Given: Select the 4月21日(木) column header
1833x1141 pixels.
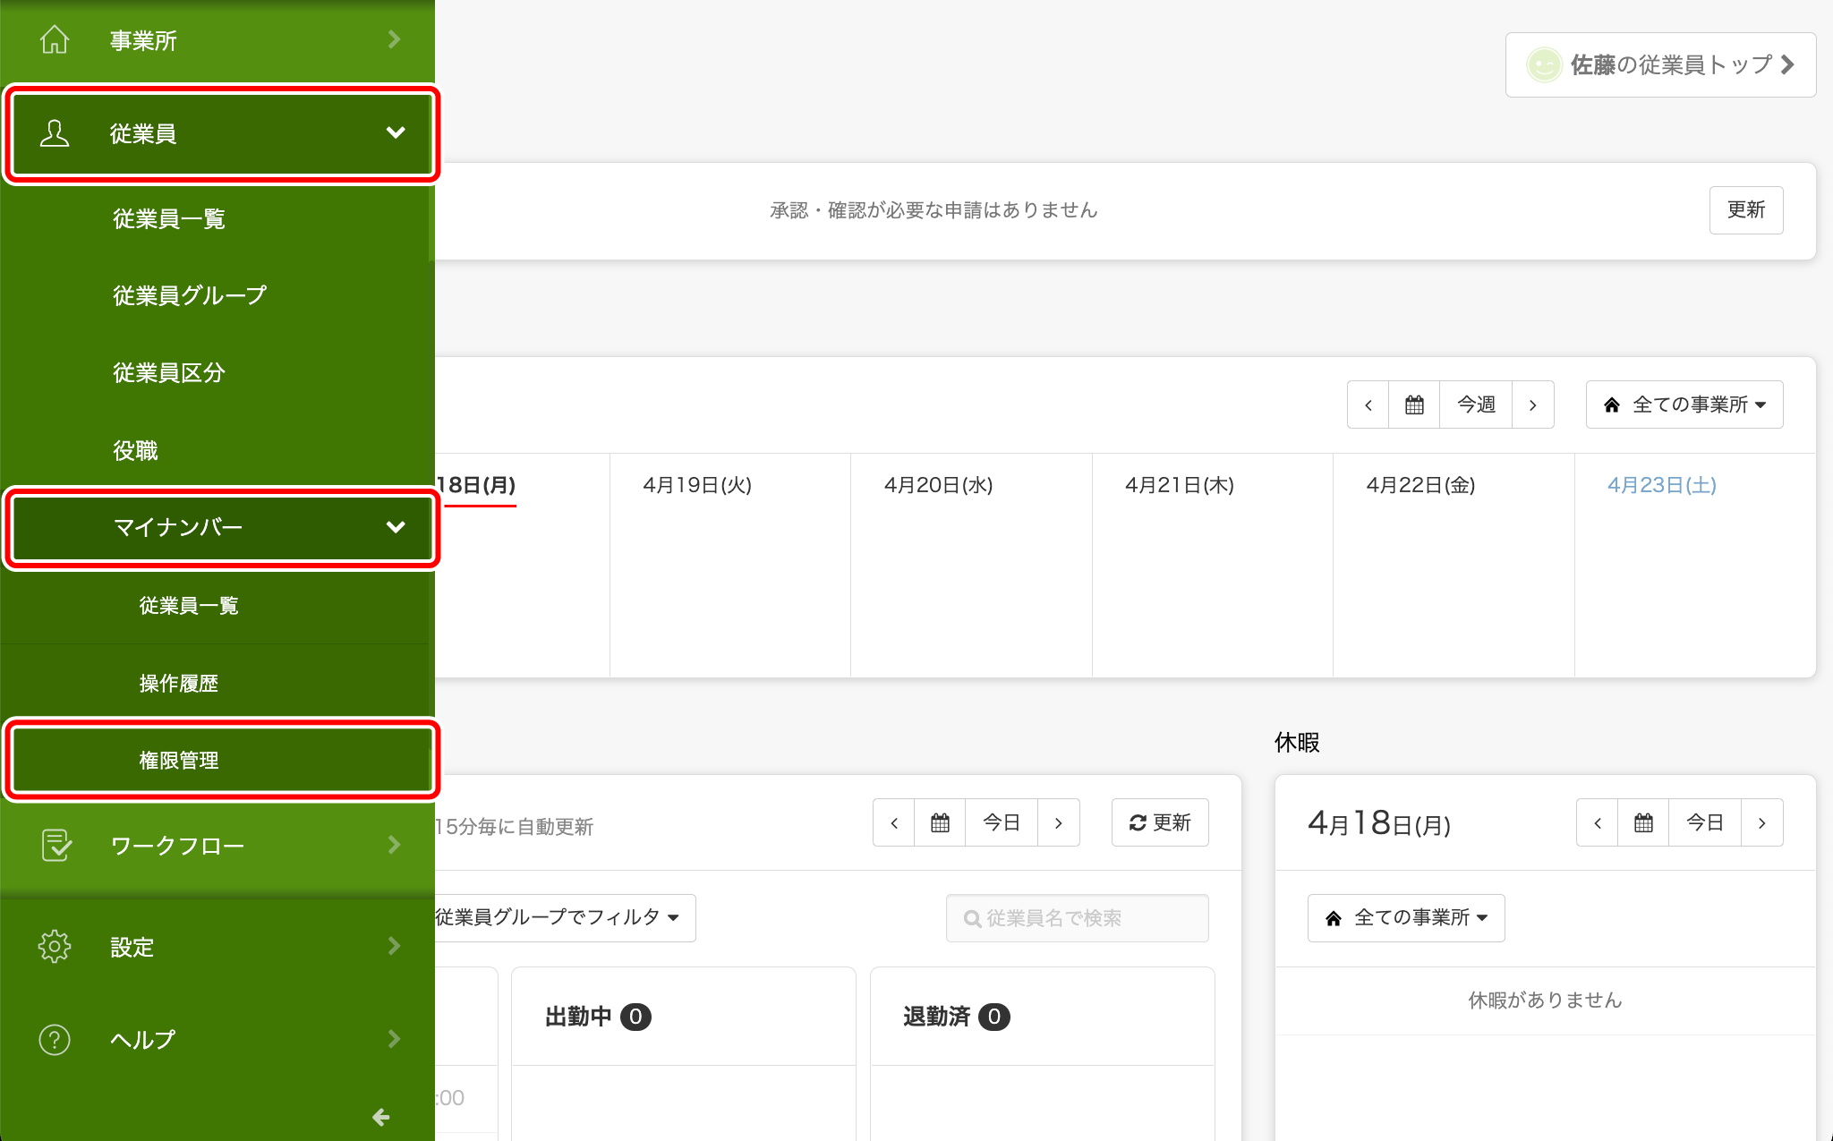Looking at the screenshot, I should pyautogui.click(x=1180, y=485).
